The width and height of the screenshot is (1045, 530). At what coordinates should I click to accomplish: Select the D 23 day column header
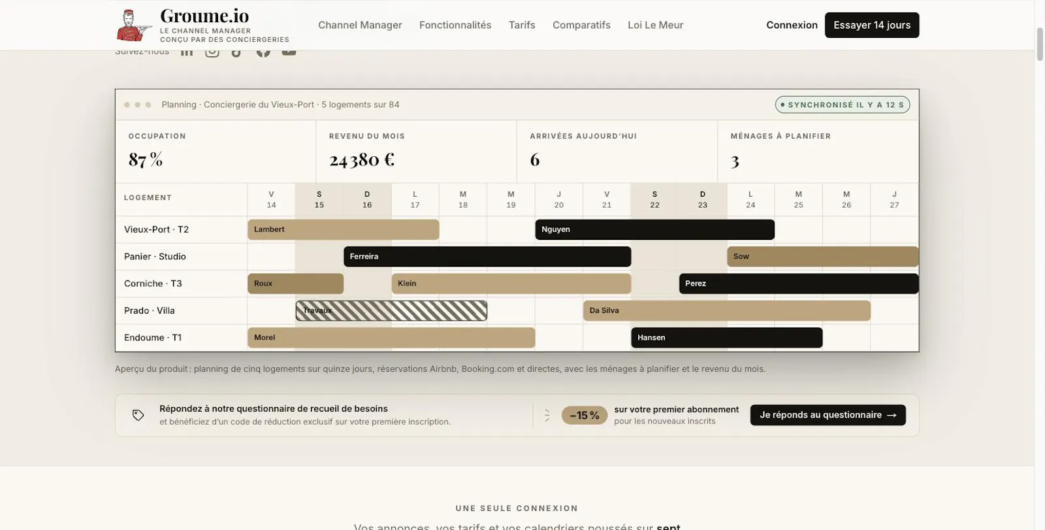(x=703, y=199)
